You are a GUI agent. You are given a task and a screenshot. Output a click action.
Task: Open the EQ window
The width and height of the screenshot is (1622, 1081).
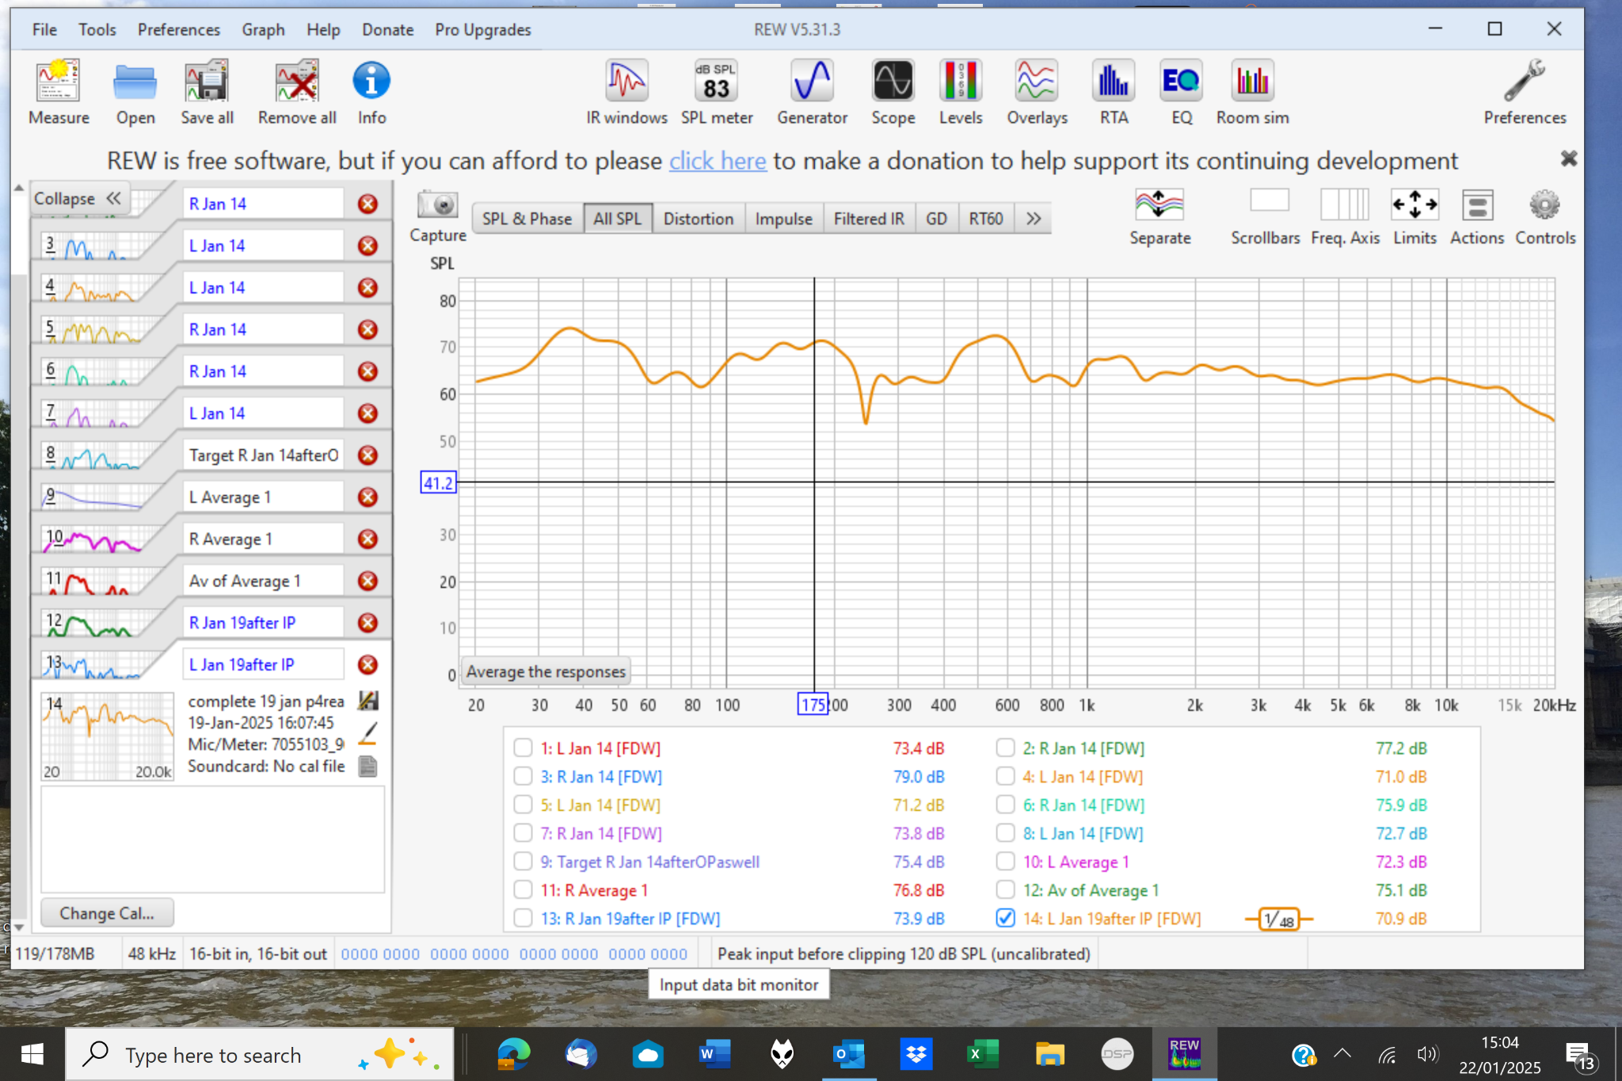tap(1181, 92)
